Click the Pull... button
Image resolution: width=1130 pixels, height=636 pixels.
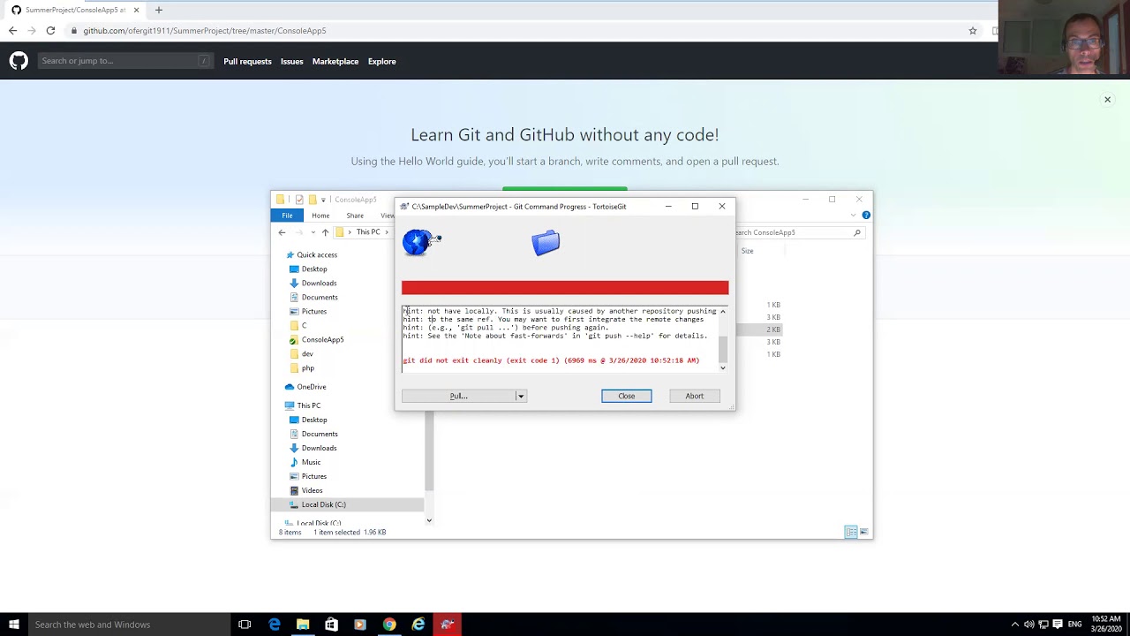(458, 396)
